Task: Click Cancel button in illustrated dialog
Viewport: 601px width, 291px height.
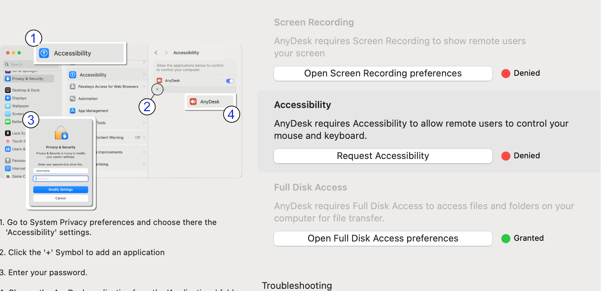Action: (x=61, y=198)
